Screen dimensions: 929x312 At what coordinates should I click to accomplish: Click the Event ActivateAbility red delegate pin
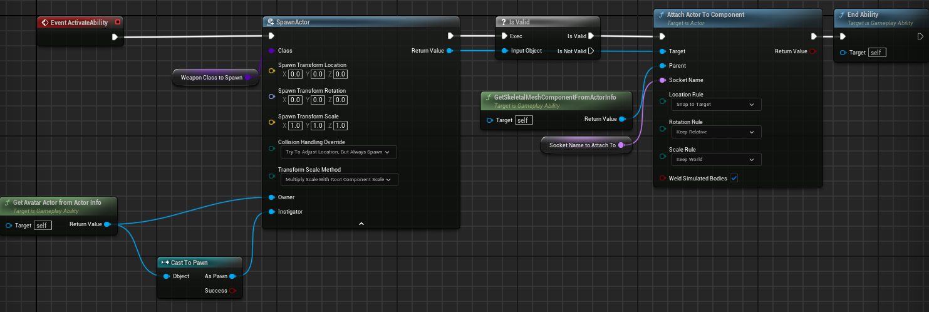coord(118,23)
